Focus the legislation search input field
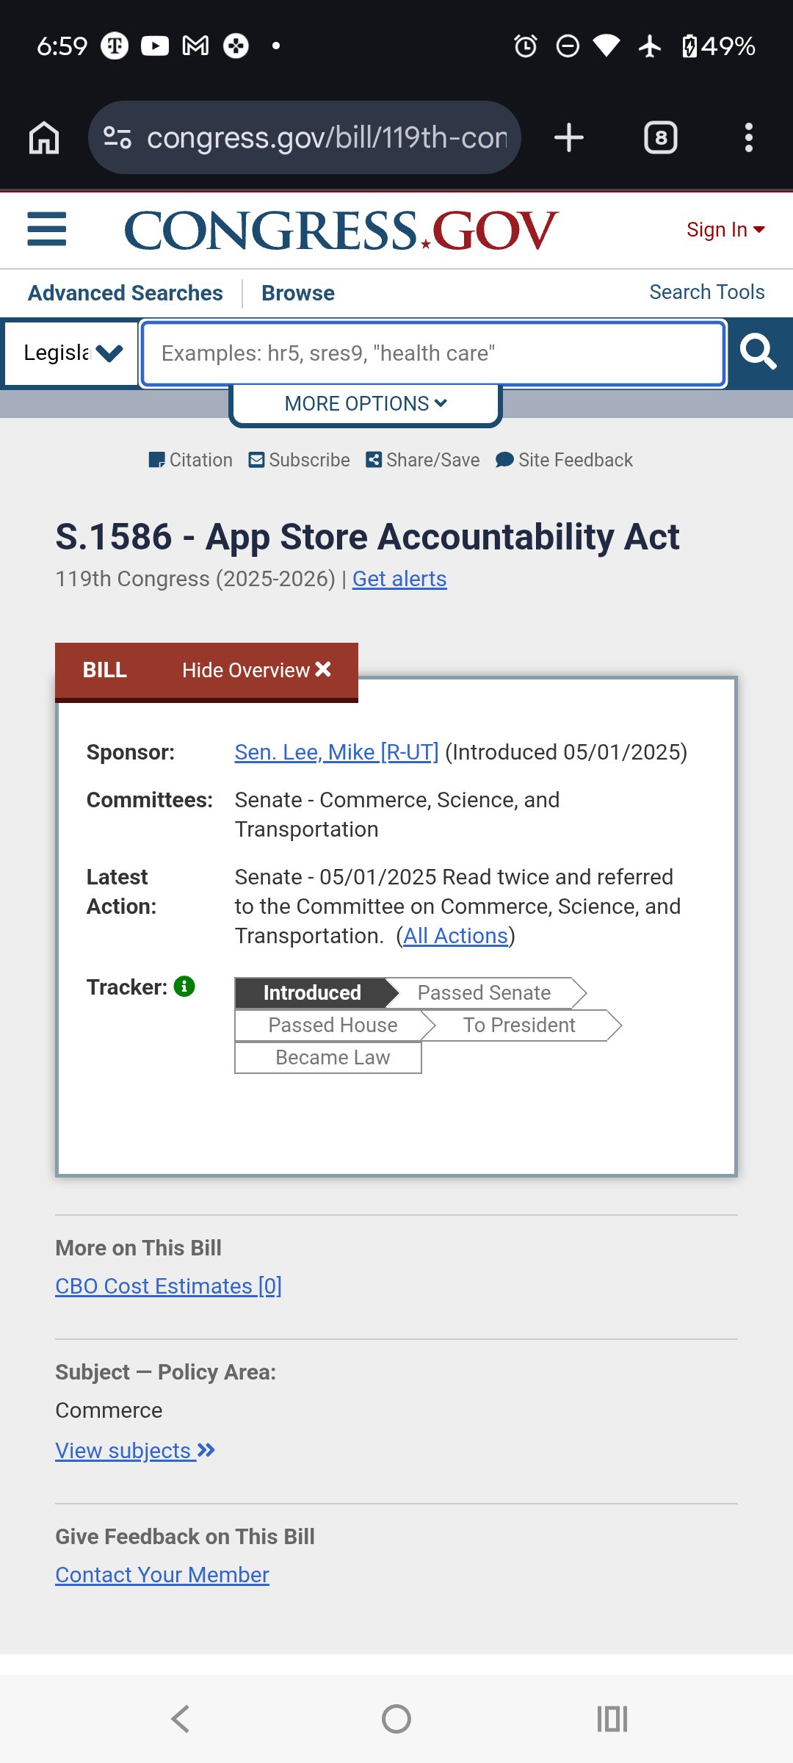 pyautogui.click(x=433, y=353)
